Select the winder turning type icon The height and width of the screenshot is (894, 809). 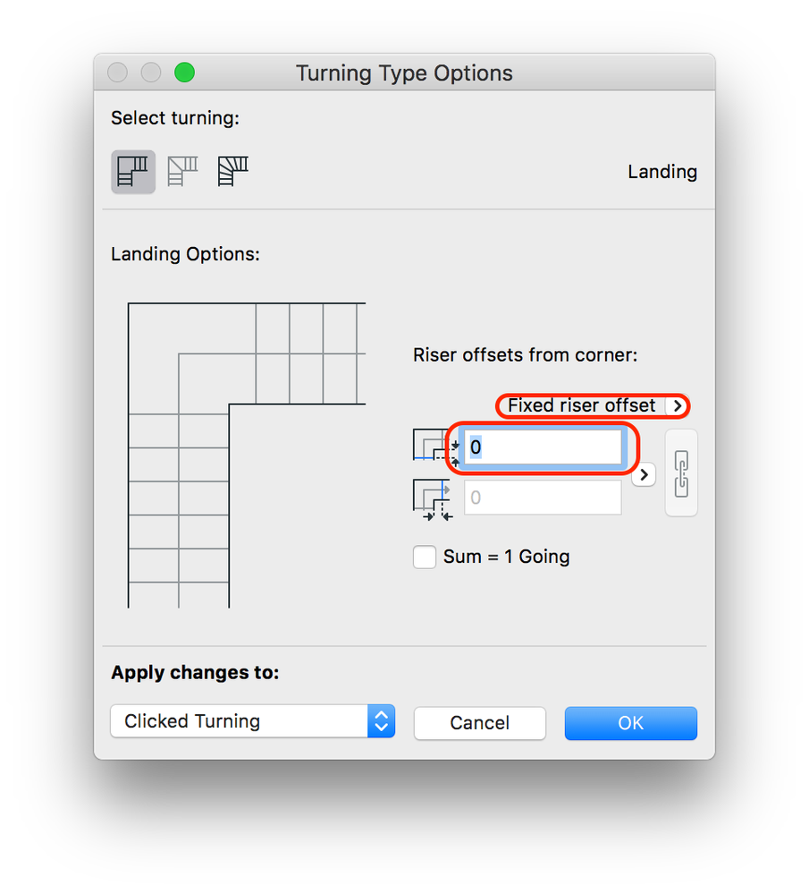[232, 171]
